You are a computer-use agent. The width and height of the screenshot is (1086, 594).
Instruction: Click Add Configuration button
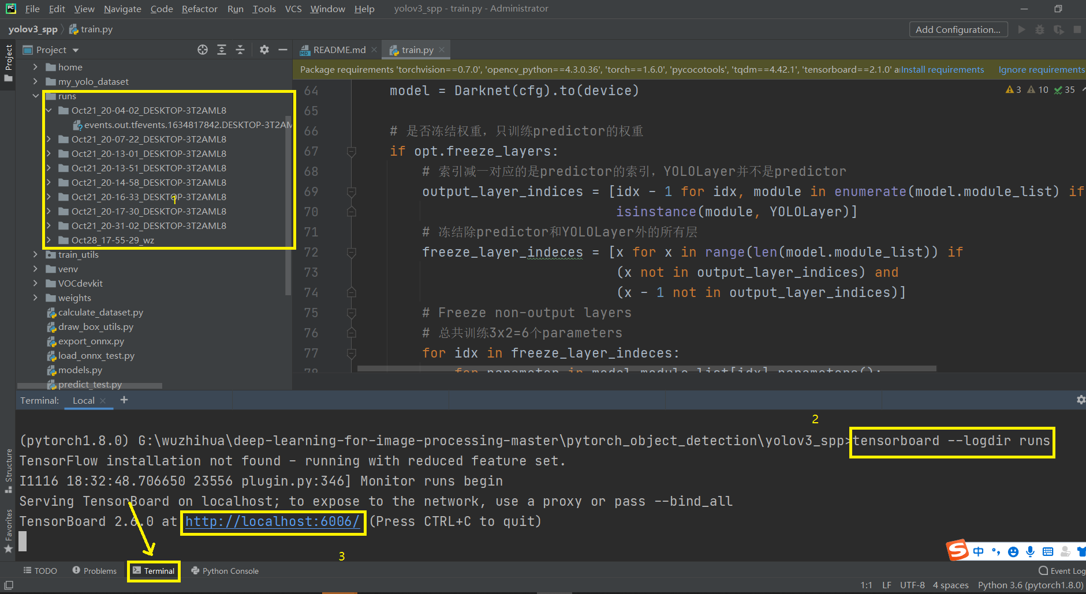(958, 29)
